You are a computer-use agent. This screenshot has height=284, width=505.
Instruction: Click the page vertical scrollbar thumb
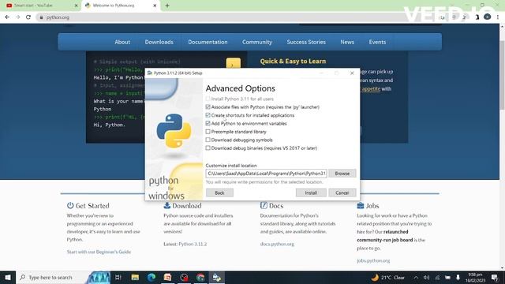502,75
